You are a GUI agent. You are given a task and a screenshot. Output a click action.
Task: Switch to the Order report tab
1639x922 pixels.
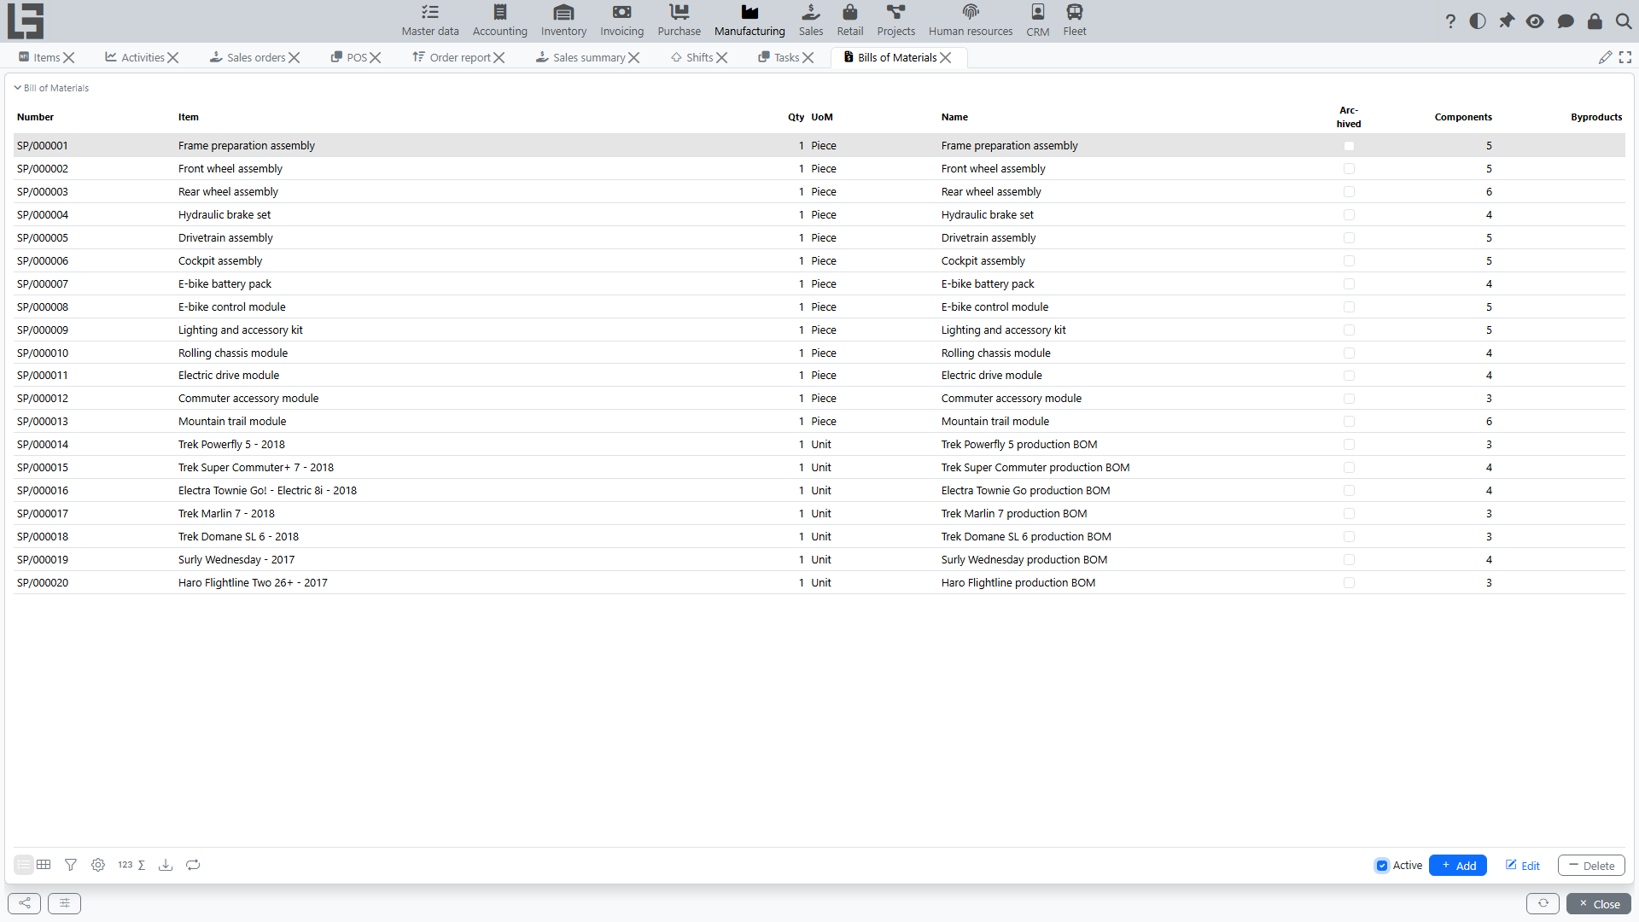[x=452, y=57]
